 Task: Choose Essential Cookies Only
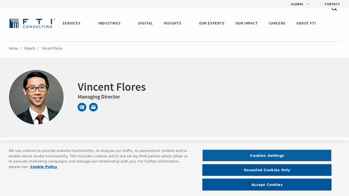(x=267, y=170)
